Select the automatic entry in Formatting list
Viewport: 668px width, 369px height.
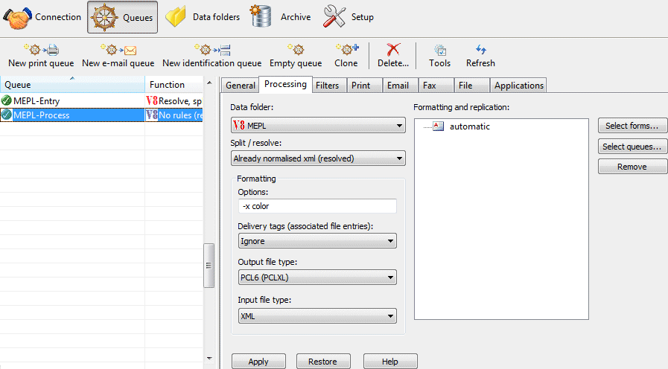[469, 126]
